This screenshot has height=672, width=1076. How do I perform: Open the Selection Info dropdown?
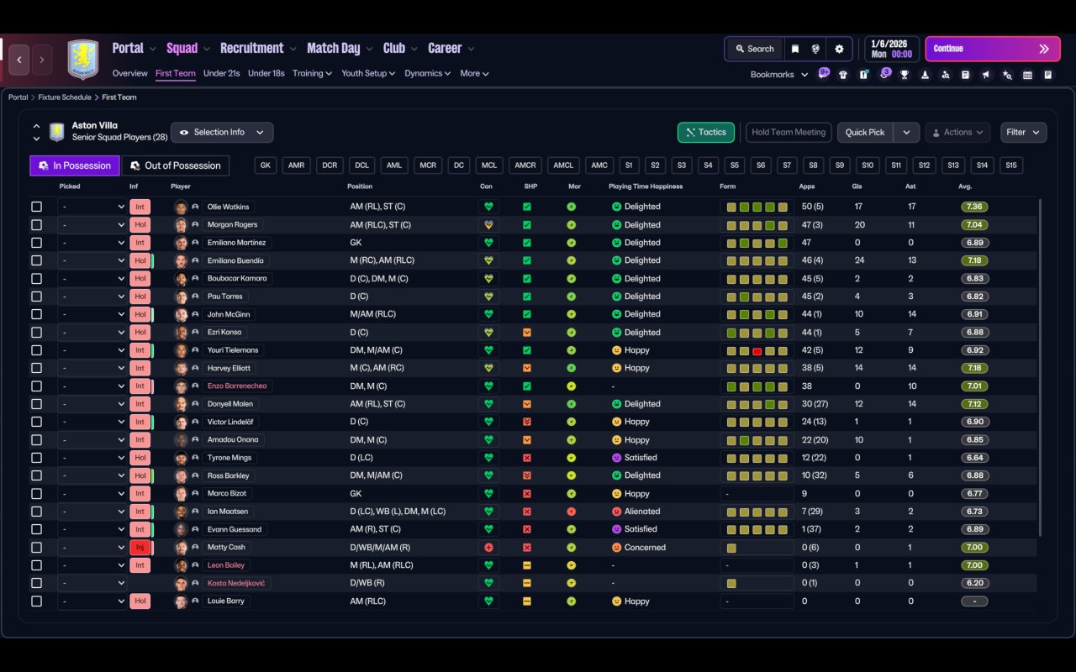(x=222, y=133)
